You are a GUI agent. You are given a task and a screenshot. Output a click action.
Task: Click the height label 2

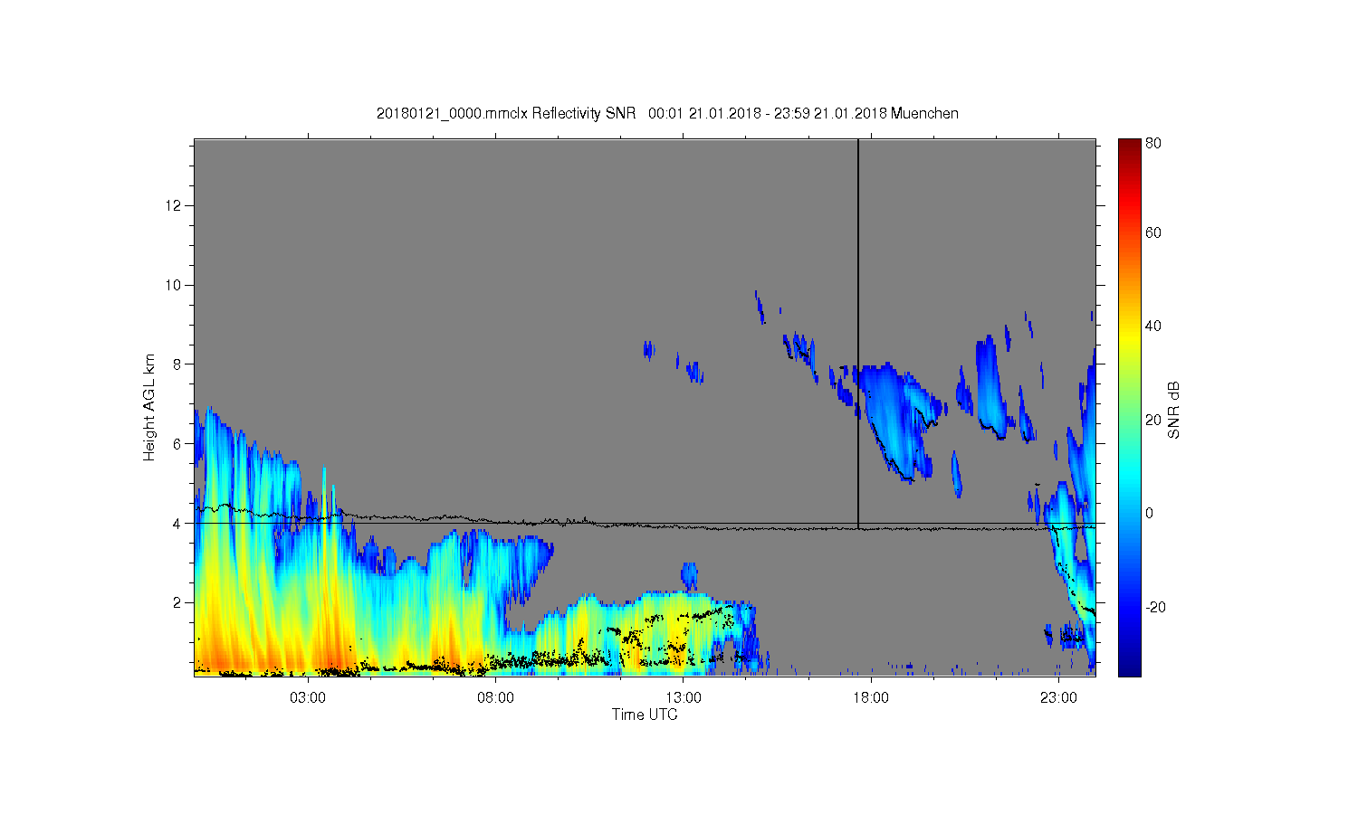pyautogui.click(x=178, y=602)
